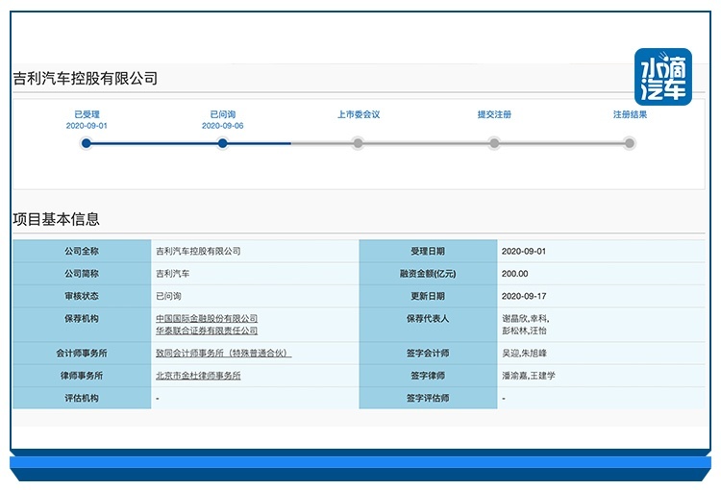Viewport: 721px width, 490px height.
Task: Select the 上市委会议 timeline node dot
Action: [x=358, y=143]
